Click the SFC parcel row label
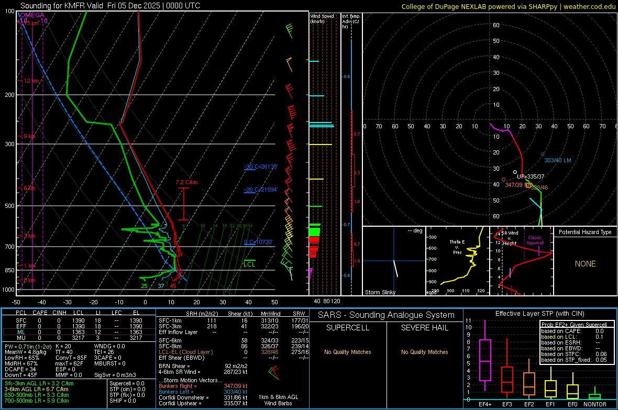This screenshot has height=410, width=618. [x=21, y=320]
